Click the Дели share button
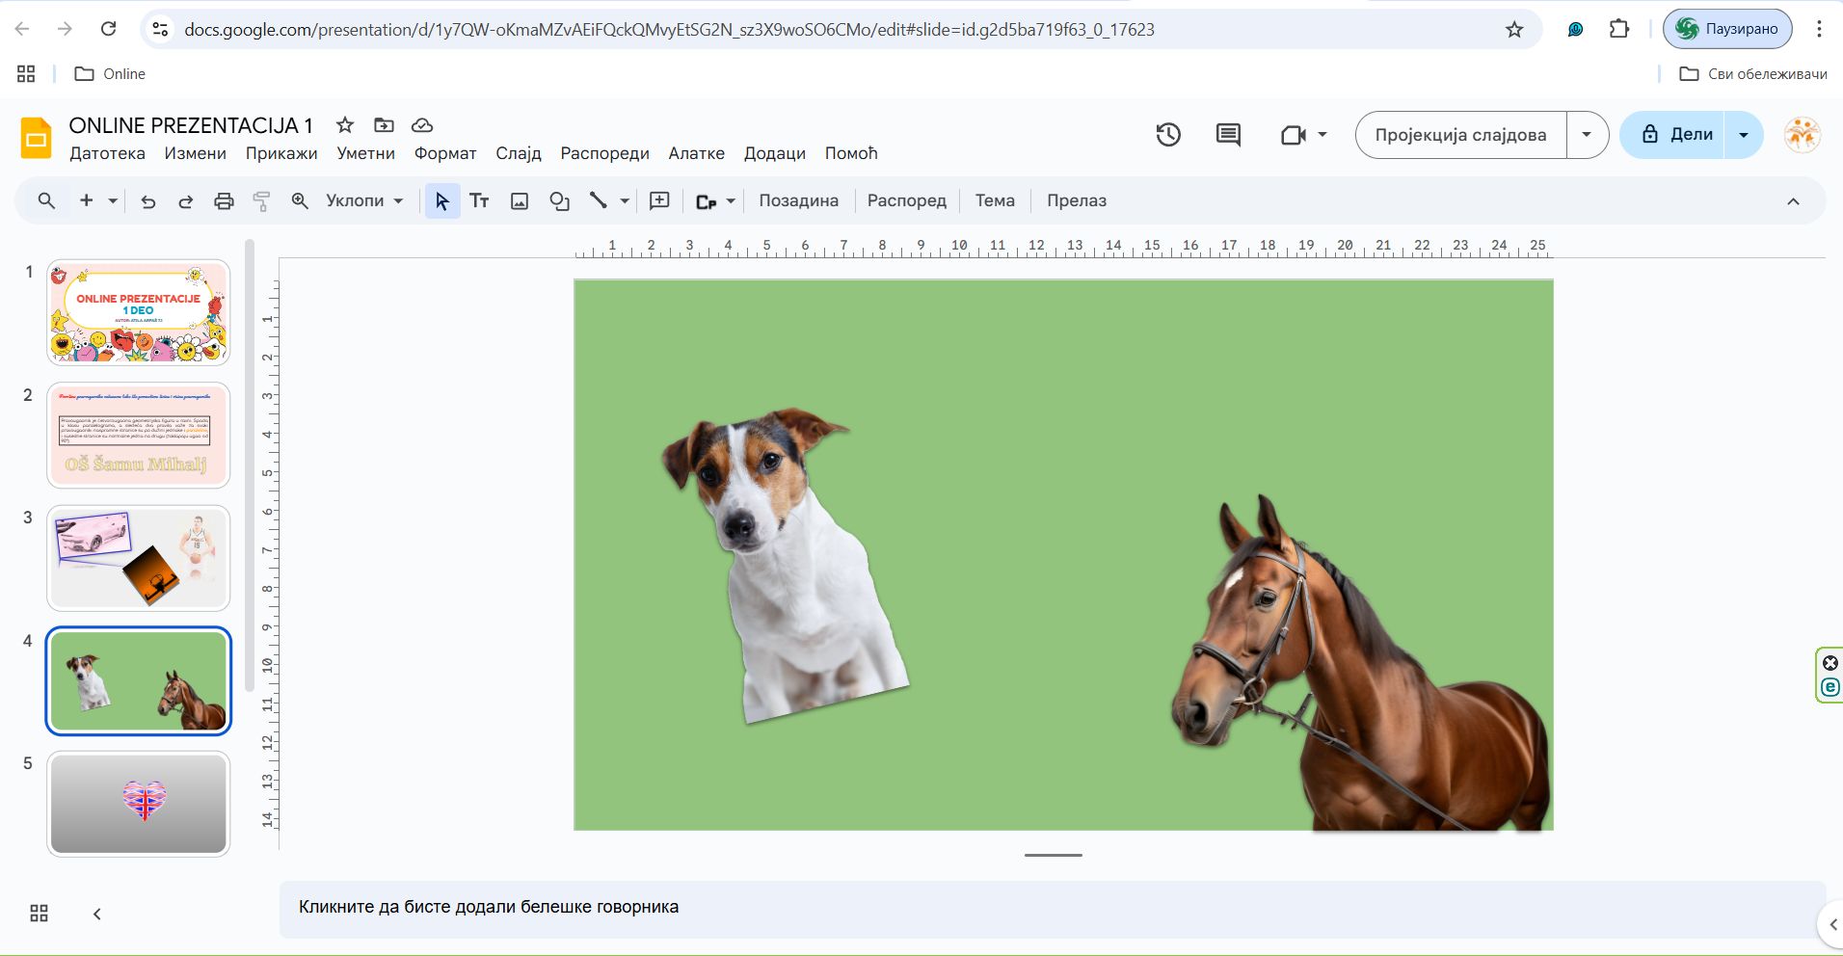Screen dimensions: 1843x956 coord(1677,135)
